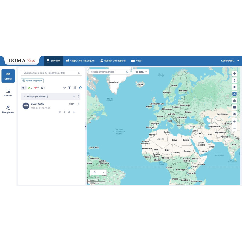The width and height of the screenshot is (242, 242).
Task: Click the toolbox briefcase icon on map
Action: coord(234,100)
